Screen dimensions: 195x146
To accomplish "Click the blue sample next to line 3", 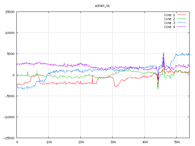I will (x=182, y=23).
